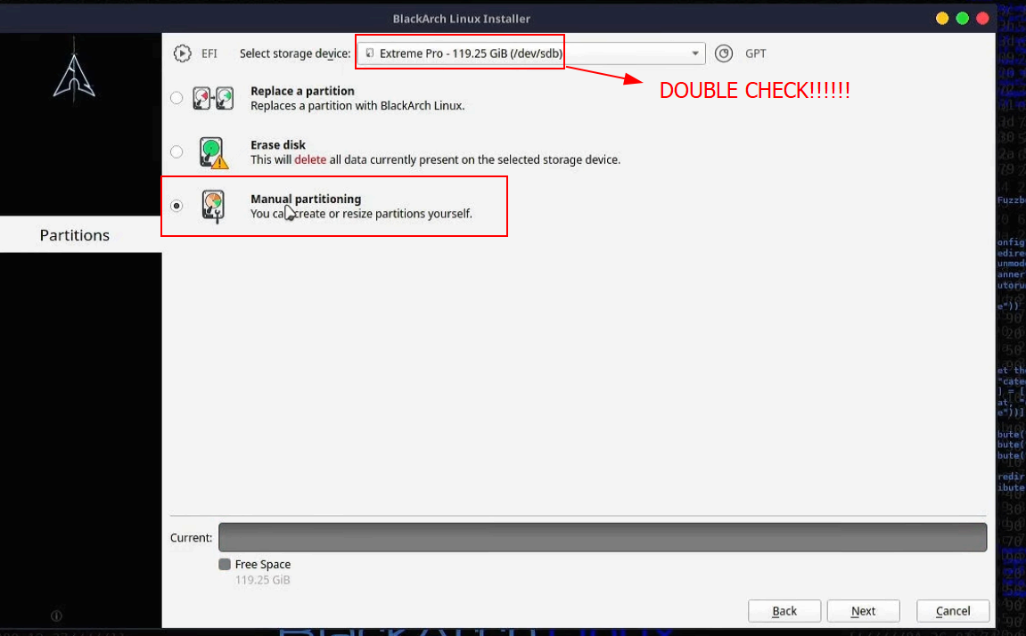Image resolution: width=1026 pixels, height=636 pixels.
Task: Open the storage device dropdown
Action: pyautogui.click(x=694, y=53)
